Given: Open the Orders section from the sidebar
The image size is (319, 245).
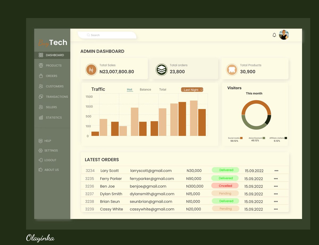Looking at the screenshot, I should coord(41,76).
